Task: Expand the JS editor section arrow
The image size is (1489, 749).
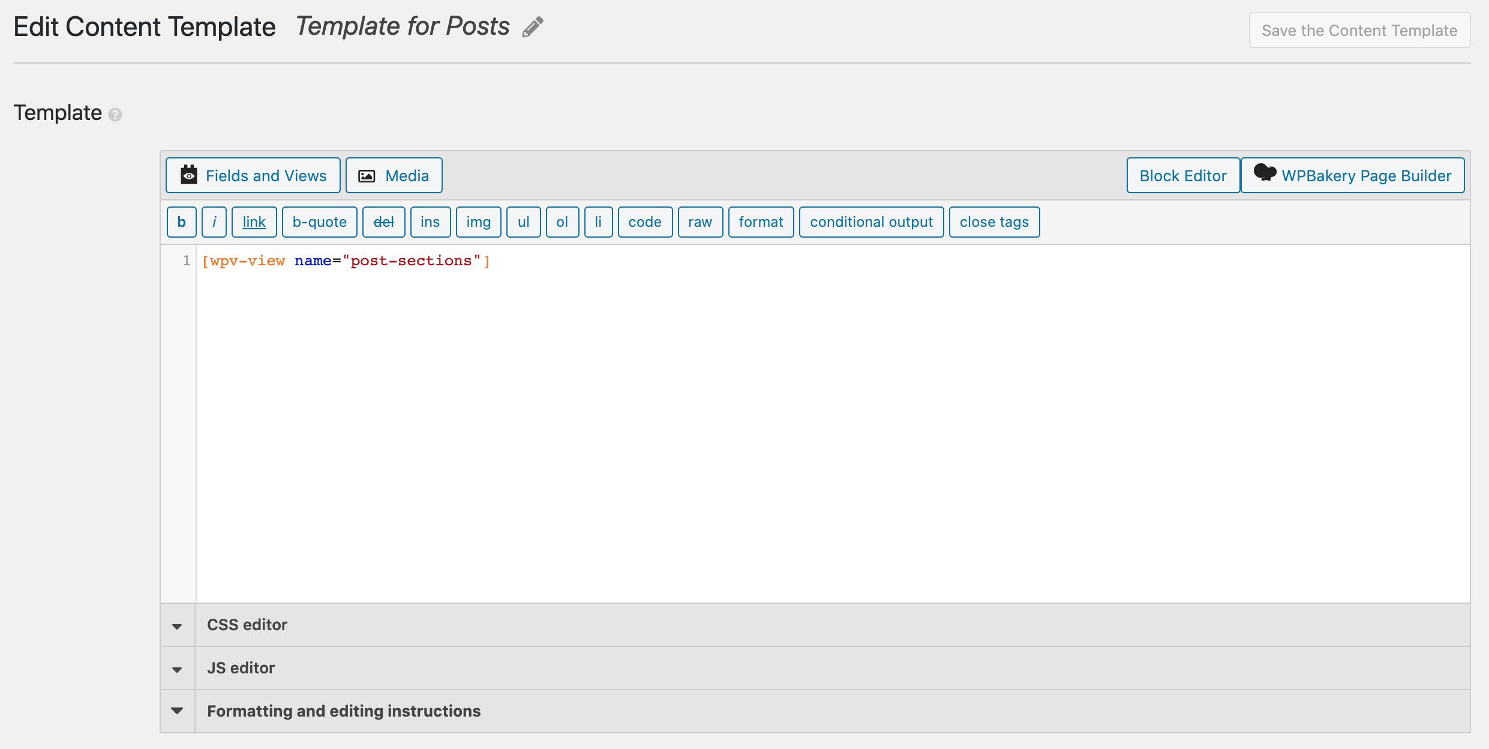Action: click(177, 669)
